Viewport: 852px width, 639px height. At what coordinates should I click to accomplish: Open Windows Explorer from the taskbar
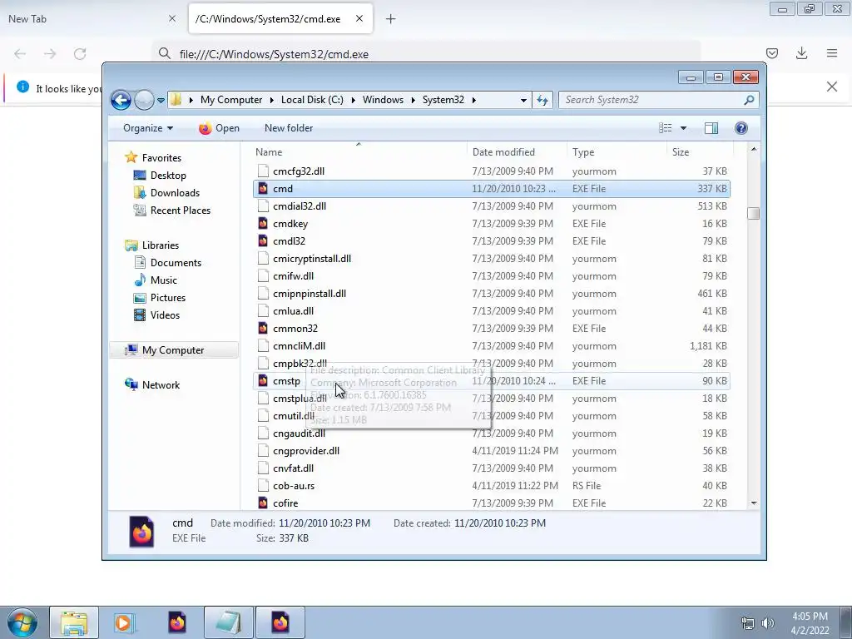(74, 622)
